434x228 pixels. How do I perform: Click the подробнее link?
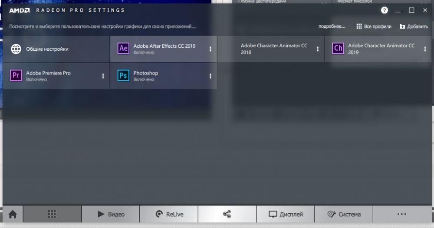coord(332,26)
